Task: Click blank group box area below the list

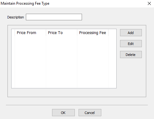Action: coord(64,92)
